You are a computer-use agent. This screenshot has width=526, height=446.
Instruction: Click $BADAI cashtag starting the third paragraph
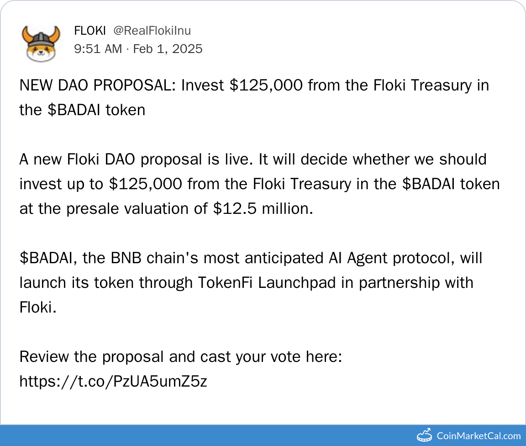44,258
